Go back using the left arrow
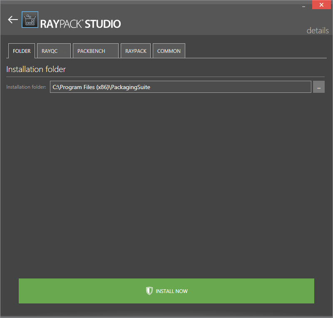This screenshot has width=333, height=318. tap(13, 20)
